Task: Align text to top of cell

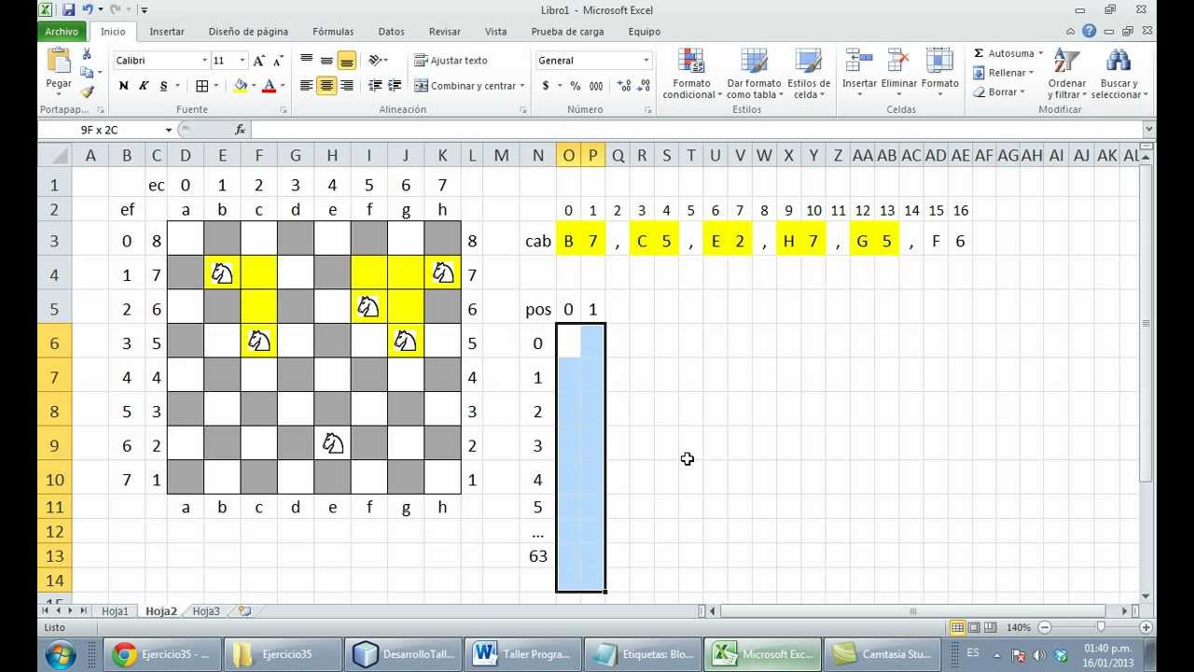Action: pos(306,61)
